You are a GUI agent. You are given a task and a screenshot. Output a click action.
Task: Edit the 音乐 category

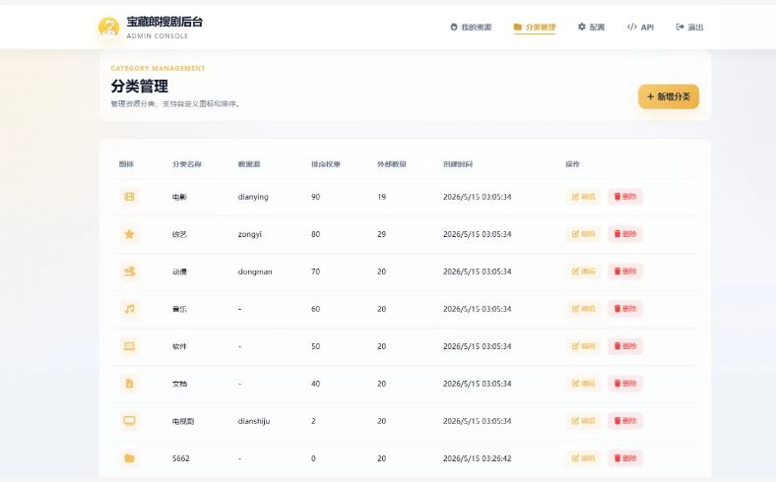[583, 309]
